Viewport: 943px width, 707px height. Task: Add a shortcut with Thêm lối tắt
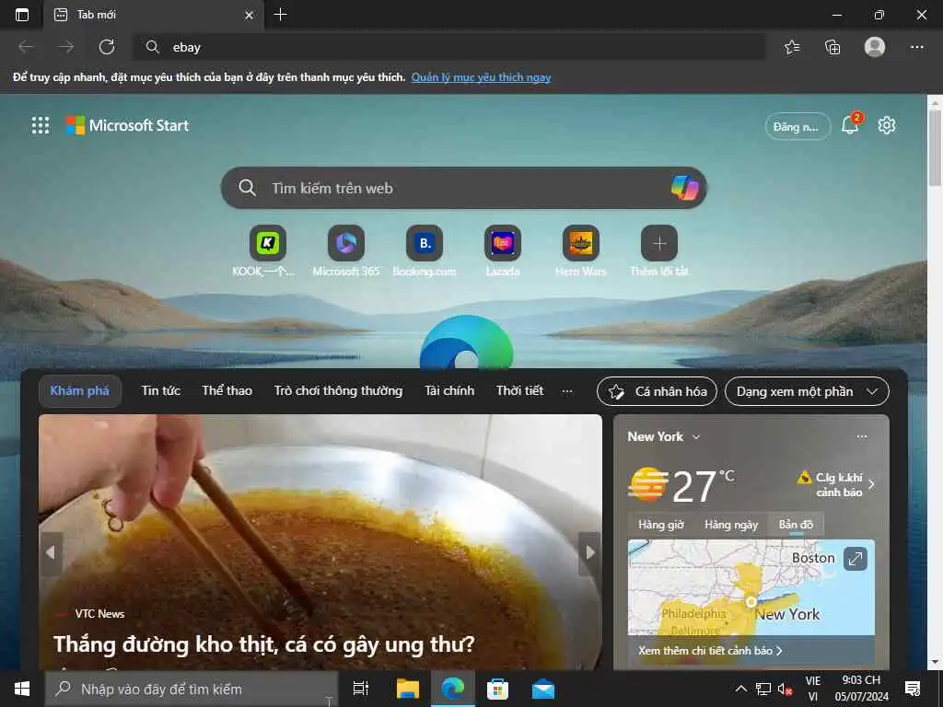pos(659,243)
